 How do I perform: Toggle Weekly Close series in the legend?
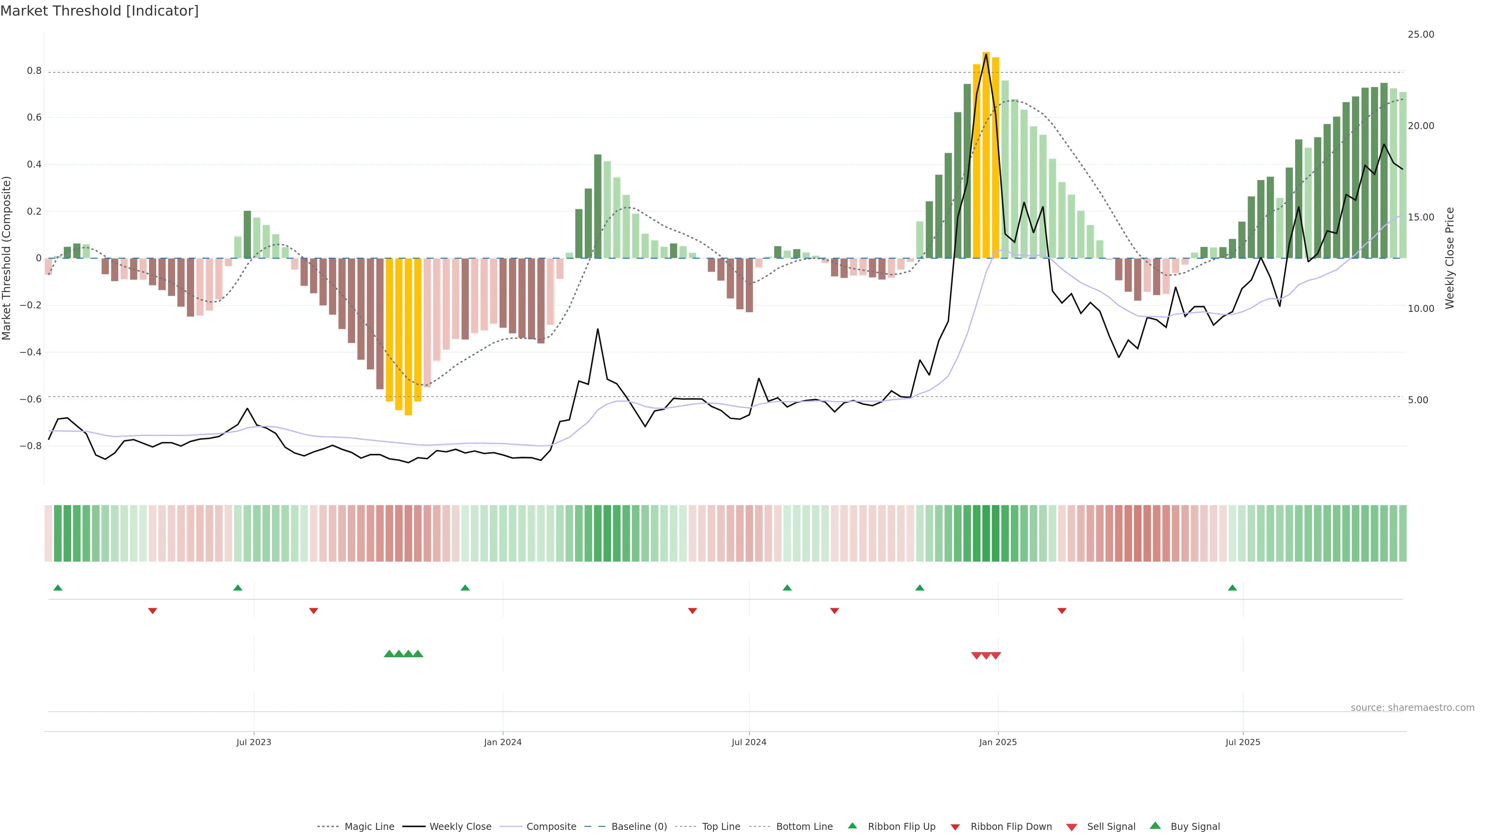pyautogui.click(x=460, y=827)
